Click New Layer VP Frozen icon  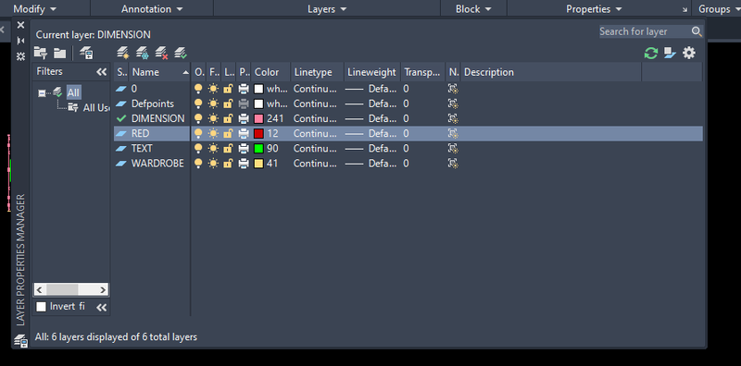[x=143, y=53]
